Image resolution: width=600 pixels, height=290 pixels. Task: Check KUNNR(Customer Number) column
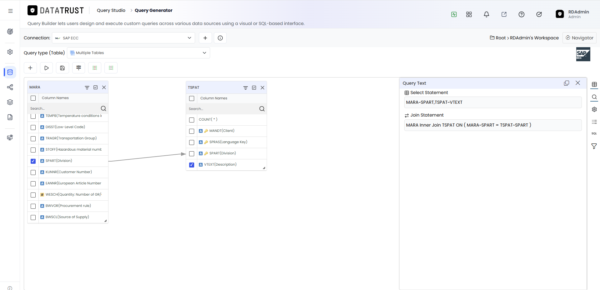pos(33,172)
